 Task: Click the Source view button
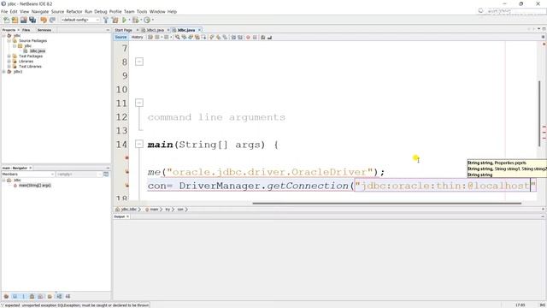121,37
